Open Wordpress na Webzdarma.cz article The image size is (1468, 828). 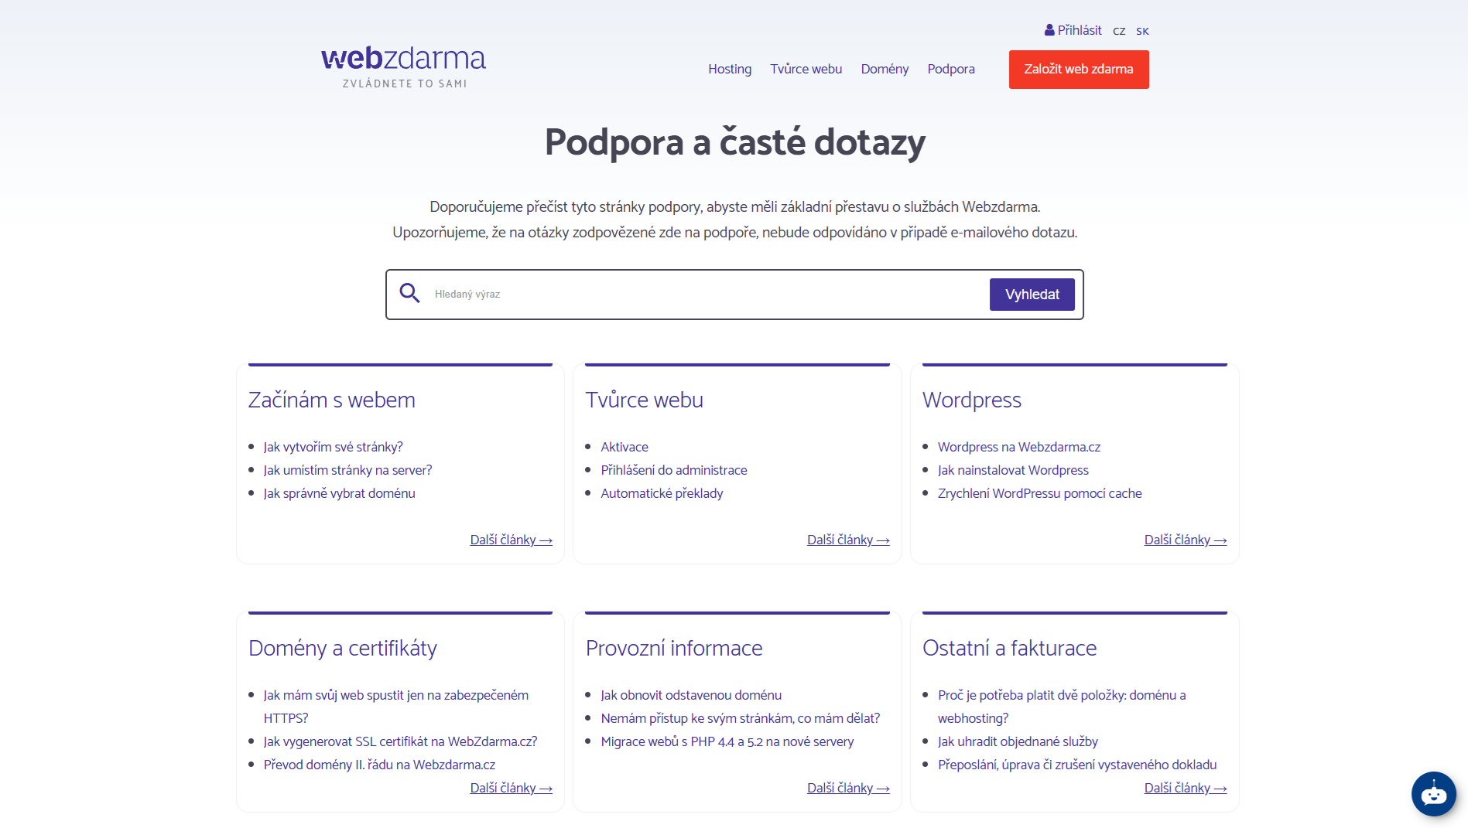click(x=1019, y=447)
